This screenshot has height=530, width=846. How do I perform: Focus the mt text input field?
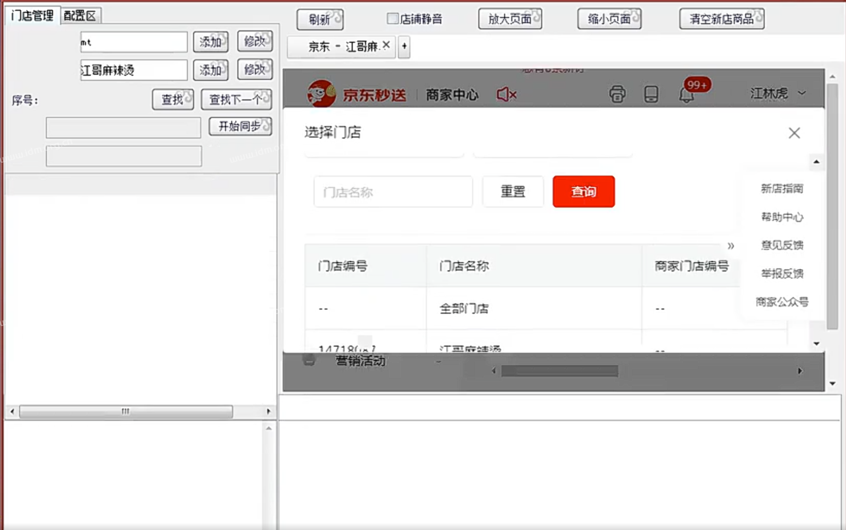coord(133,42)
